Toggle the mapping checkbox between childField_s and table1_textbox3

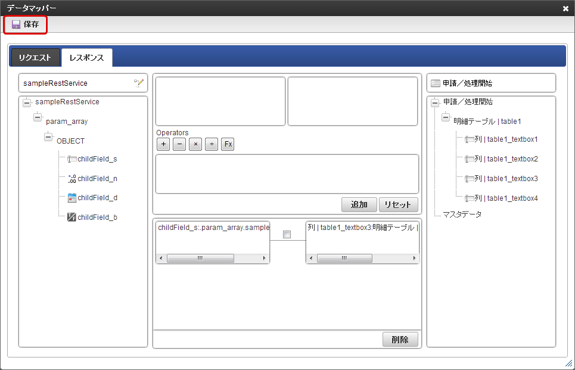point(287,234)
